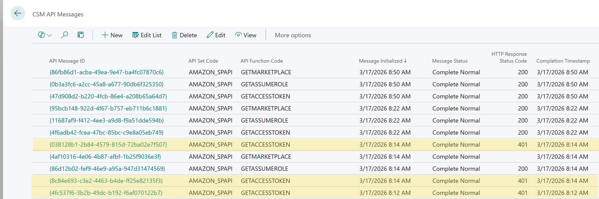The image size is (599, 199).
Task: Toggle Message Initialized sort direction
Action: 383,61
